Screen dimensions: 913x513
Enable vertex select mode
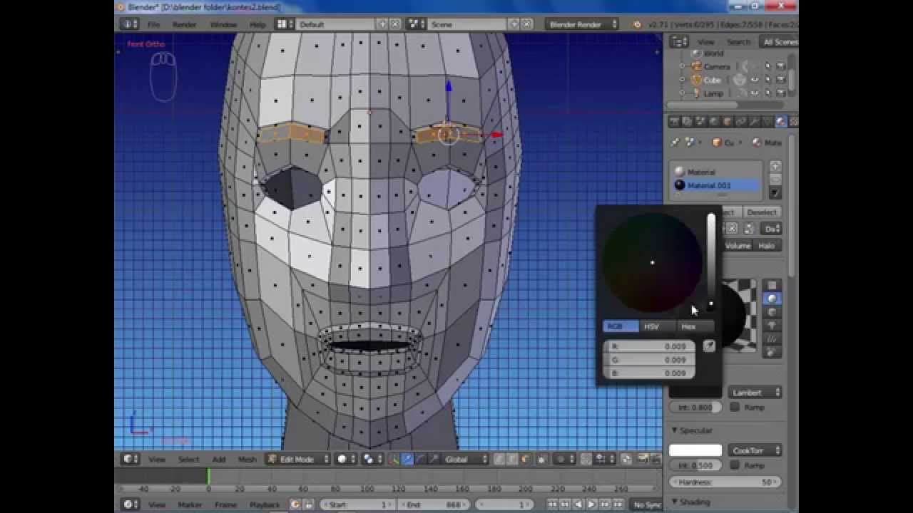[500, 460]
